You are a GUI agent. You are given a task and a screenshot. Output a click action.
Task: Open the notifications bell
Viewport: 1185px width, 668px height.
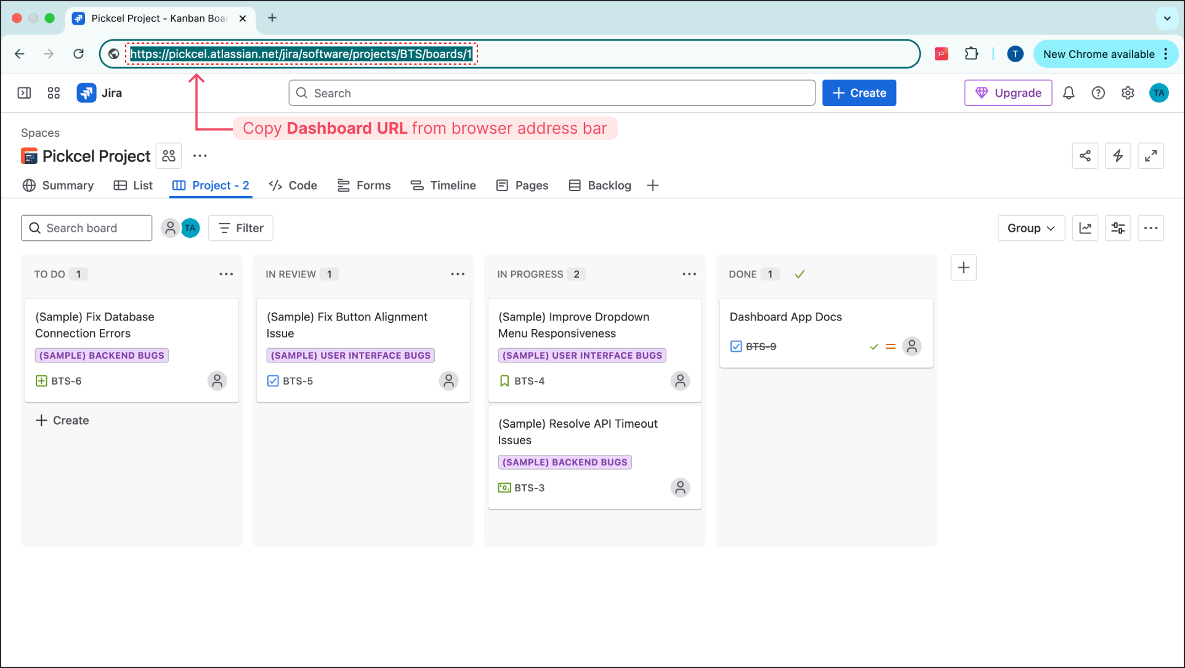(1069, 92)
